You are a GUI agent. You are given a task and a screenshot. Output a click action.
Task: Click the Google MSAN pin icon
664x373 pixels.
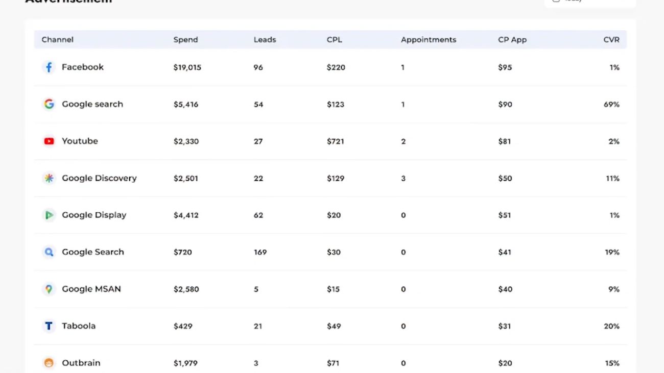[49, 289]
